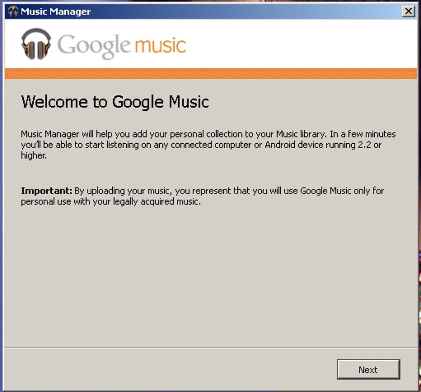Click the gray Google wordmark
Image resolution: width=421 pixels, height=392 pixels.
tap(94, 46)
